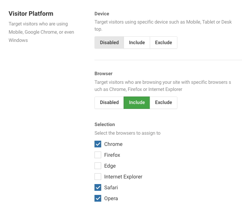Tick the Firefox checkbox
The image size is (242, 211).
click(x=98, y=155)
